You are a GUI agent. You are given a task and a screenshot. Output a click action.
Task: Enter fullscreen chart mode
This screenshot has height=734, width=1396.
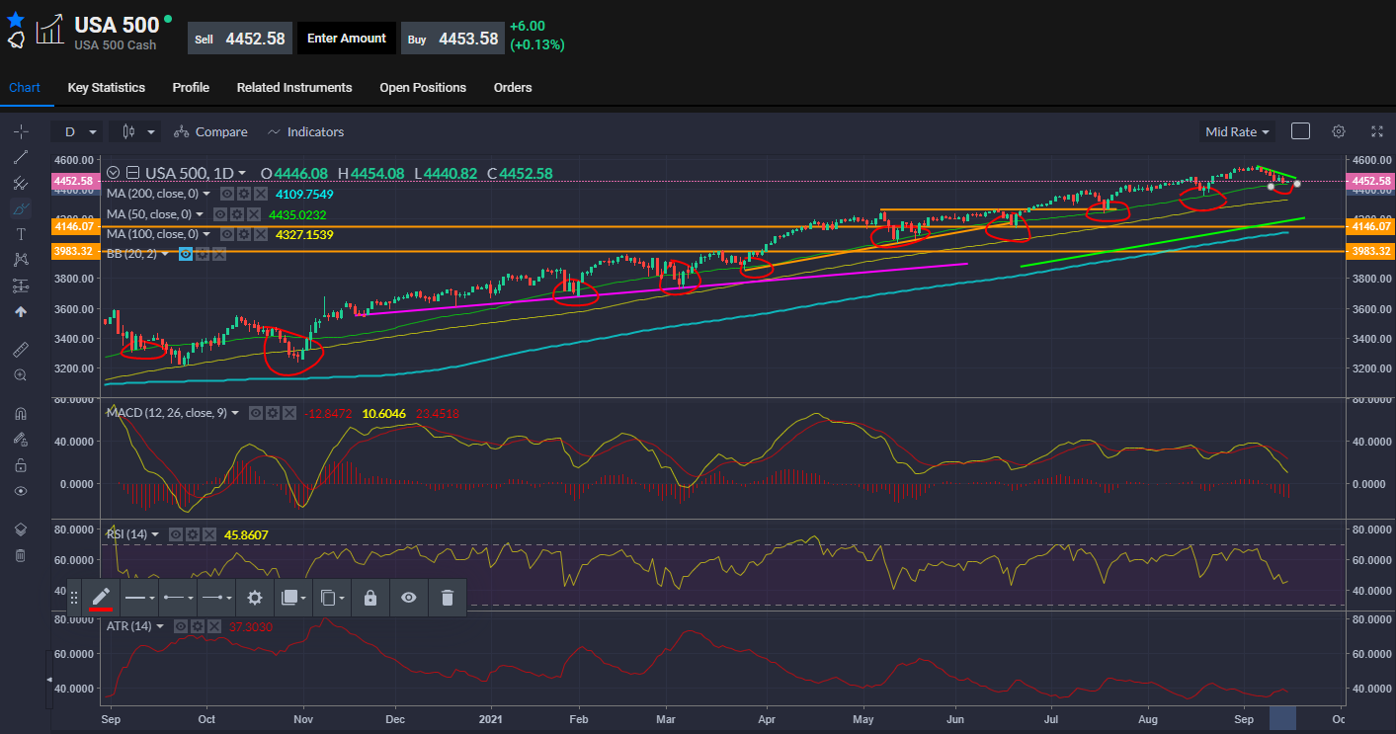(1377, 131)
